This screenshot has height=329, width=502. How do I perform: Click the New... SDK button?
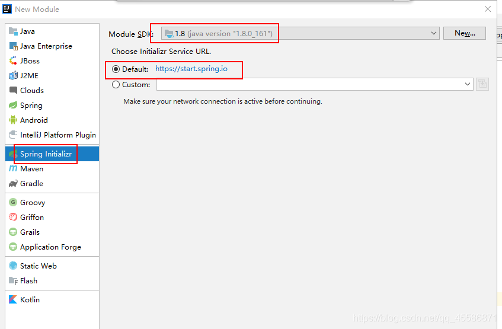click(465, 33)
